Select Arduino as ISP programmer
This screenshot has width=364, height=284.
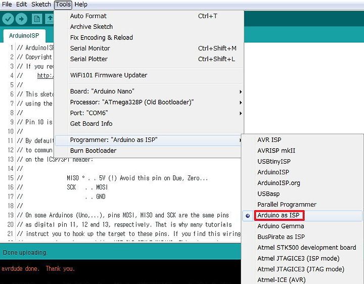pyautogui.click(x=302, y=215)
